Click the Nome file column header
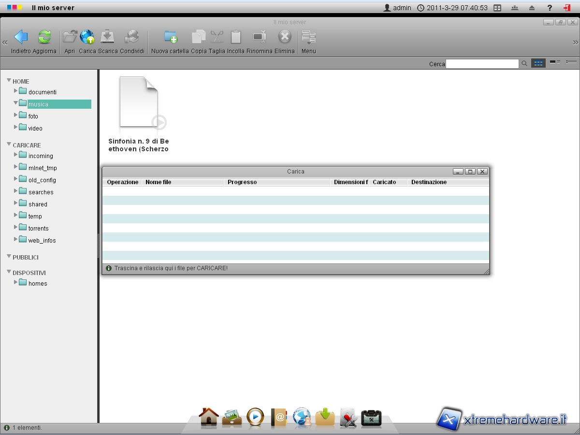 point(158,182)
